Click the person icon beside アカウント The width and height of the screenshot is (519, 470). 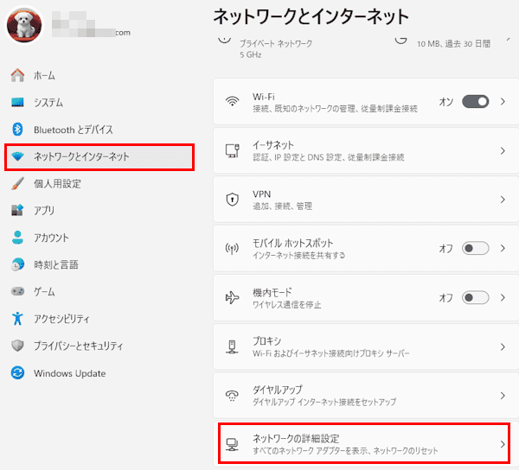click(x=17, y=238)
